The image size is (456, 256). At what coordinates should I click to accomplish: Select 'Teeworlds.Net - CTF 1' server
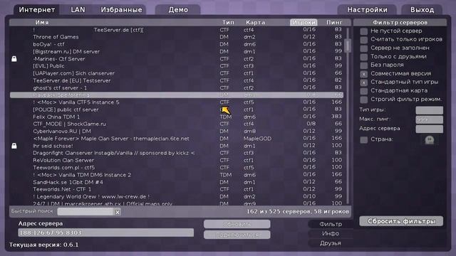(x=177, y=189)
